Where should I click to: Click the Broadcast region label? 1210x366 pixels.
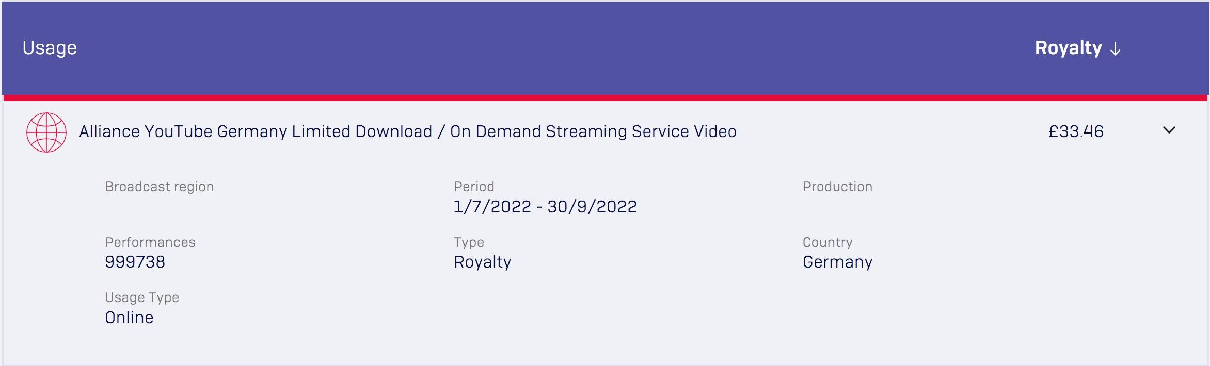[x=159, y=187]
